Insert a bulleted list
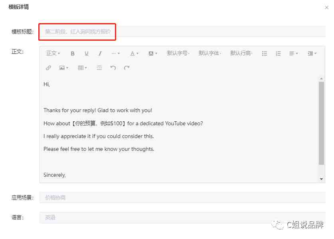The height and width of the screenshot is (239, 334). [x=265, y=53]
